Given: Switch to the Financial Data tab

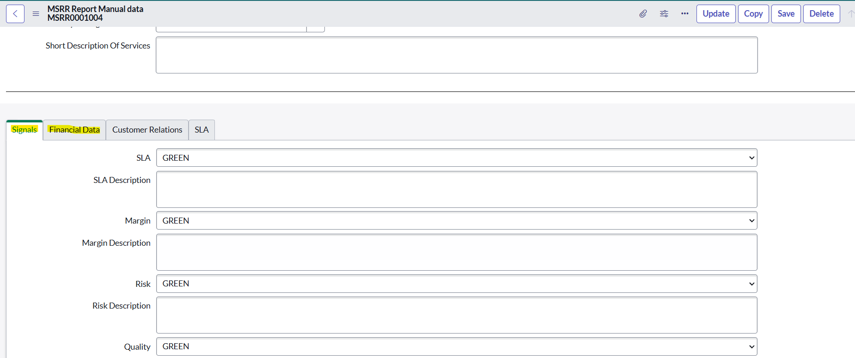Looking at the screenshot, I should 74,130.
